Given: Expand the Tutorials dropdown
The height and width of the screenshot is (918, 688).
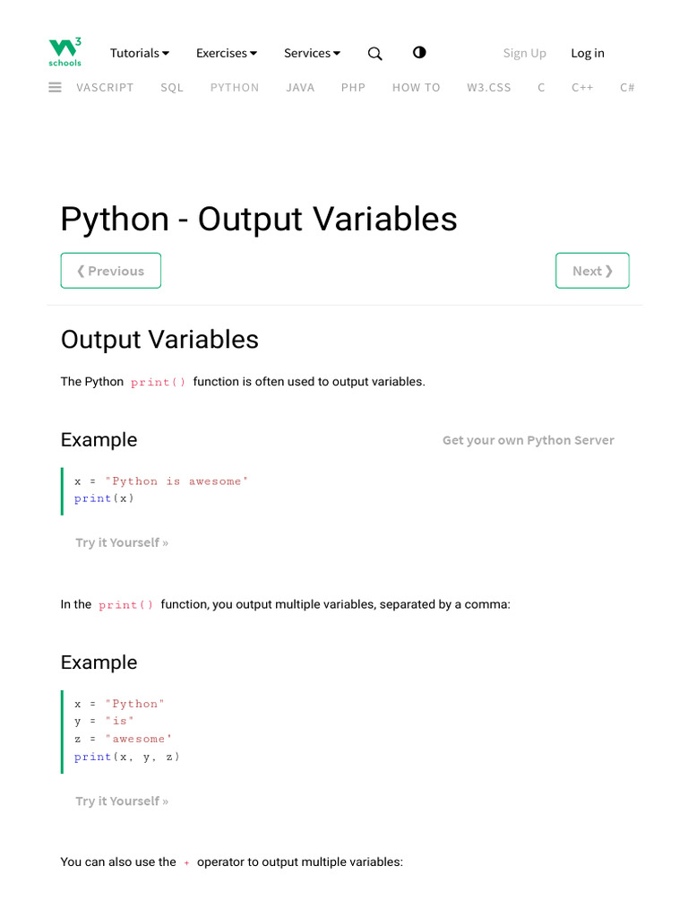Looking at the screenshot, I should 140,53.
